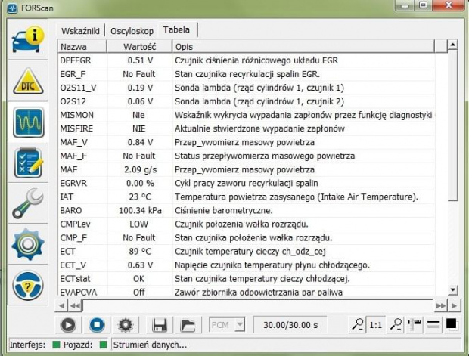This screenshot has height=356, width=469.
Task: Save the recorded data log
Action: (x=160, y=325)
